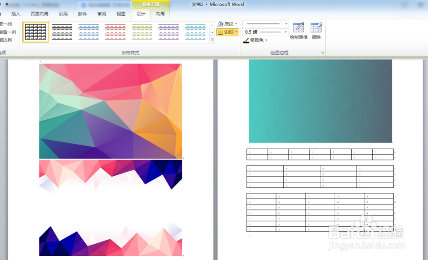Switch to the 邮件 tab
The image size is (428, 260).
[83, 14]
